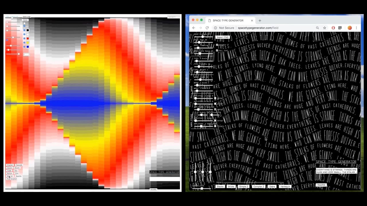Open the black color swatch

coord(28,30)
